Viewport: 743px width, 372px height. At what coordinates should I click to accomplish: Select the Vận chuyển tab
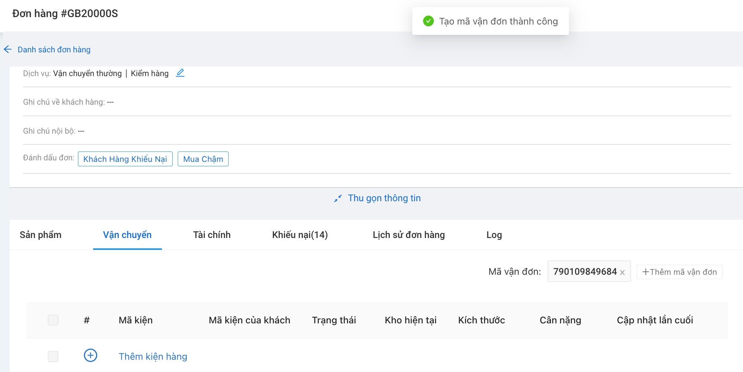[127, 235]
